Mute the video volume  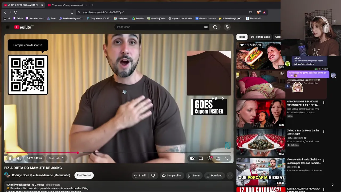[x=19, y=158]
